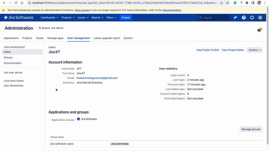269x151 pixels.
Task: Click the Users breadcrumb link
Action: [x=52, y=47]
